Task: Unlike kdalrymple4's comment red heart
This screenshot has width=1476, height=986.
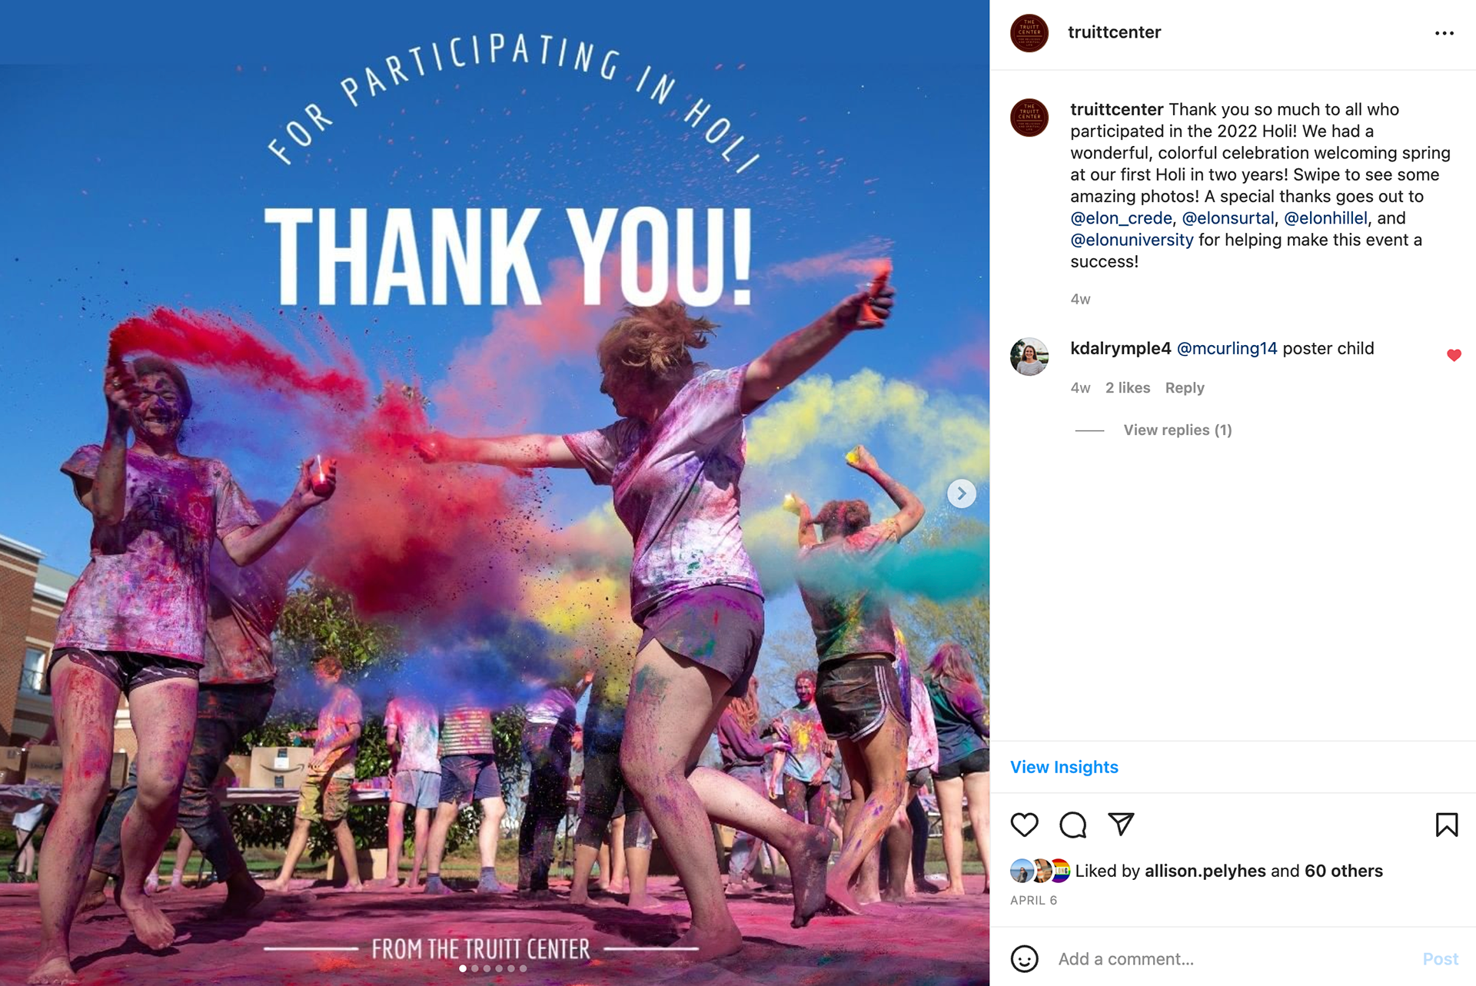Action: pyautogui.click(x=1453, y=355)
